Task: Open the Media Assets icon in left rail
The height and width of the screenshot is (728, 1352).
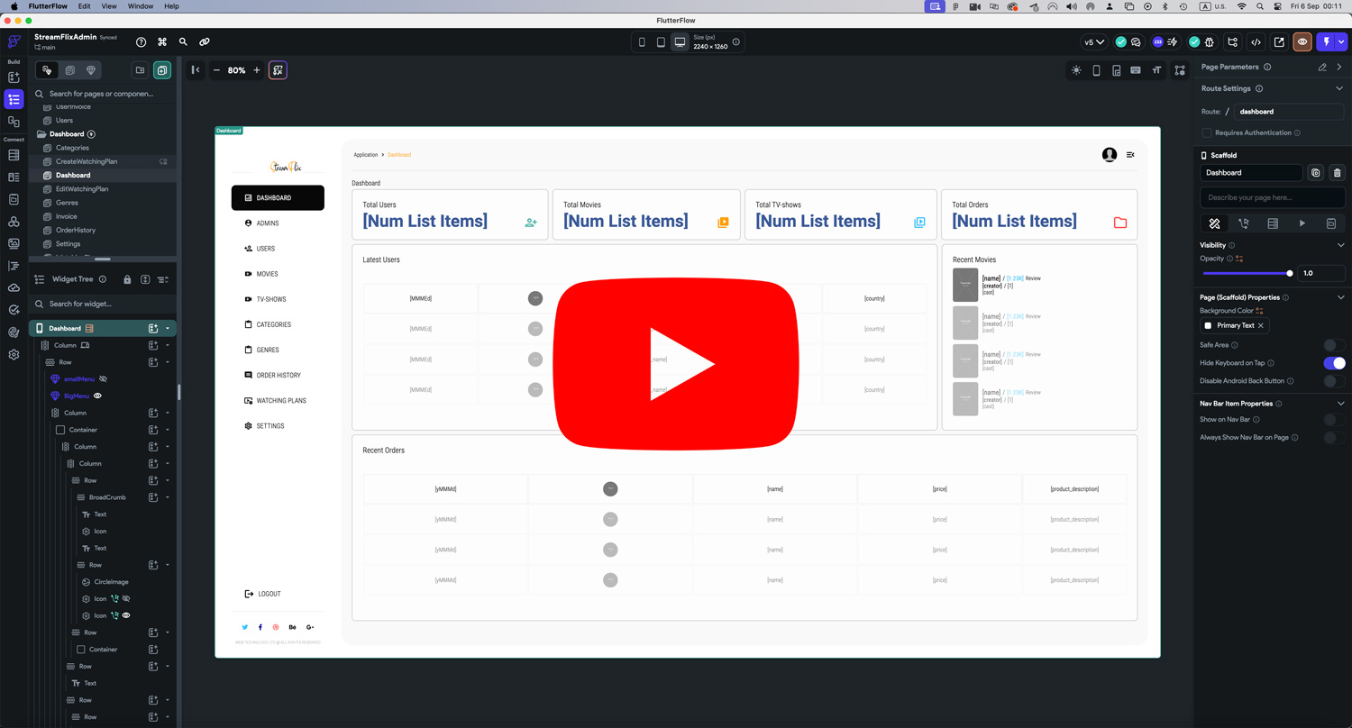Action: tap(14, 243)
